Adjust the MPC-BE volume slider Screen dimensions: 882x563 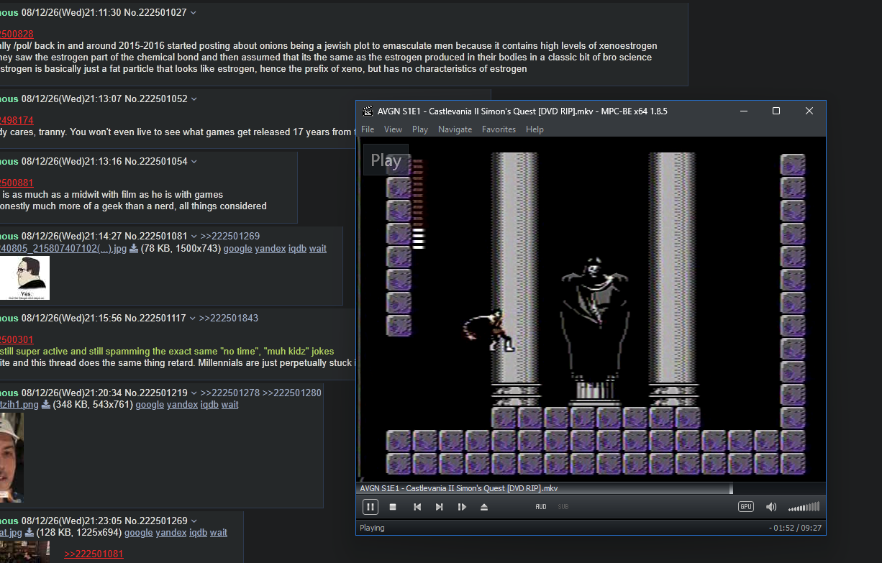(x=804, y=507)
